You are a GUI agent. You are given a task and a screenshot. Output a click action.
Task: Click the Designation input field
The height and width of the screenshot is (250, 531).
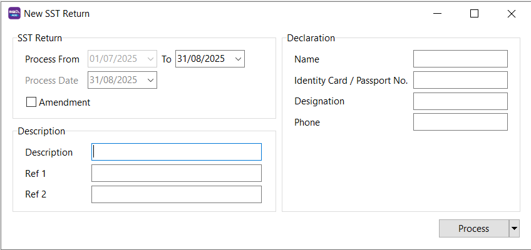pos(460,101)
